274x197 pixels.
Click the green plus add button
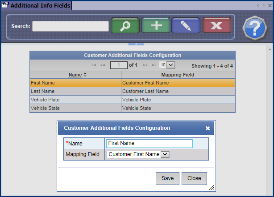tap(156, 26)
